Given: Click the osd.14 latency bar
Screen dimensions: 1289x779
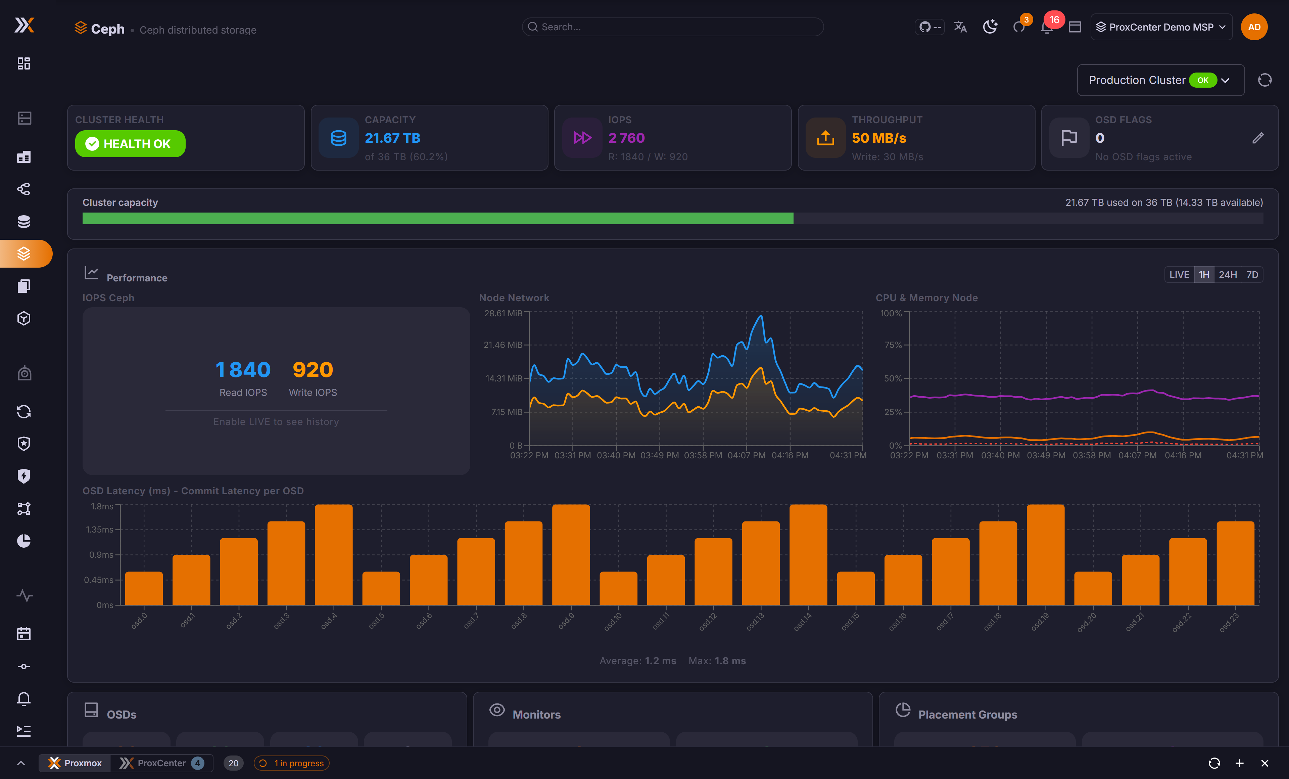Looking at the screenshot, I should point(808,555).
